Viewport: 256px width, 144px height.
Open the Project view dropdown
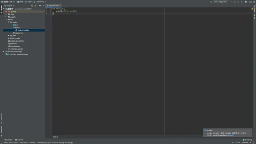pyautogui.click(x=9, y=6)
